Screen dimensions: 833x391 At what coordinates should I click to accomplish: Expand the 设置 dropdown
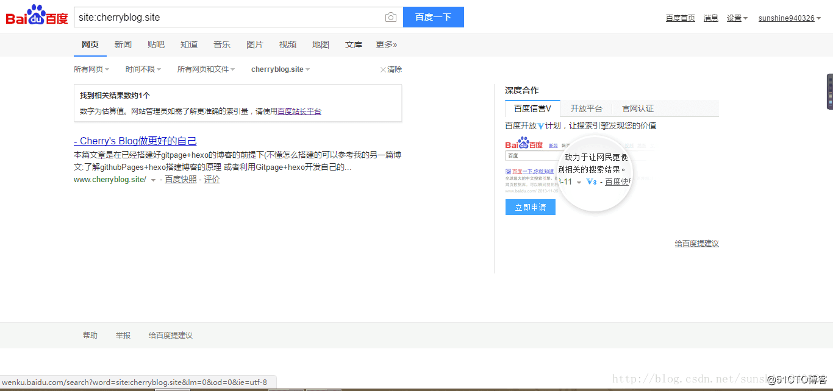tap(737, 18)
